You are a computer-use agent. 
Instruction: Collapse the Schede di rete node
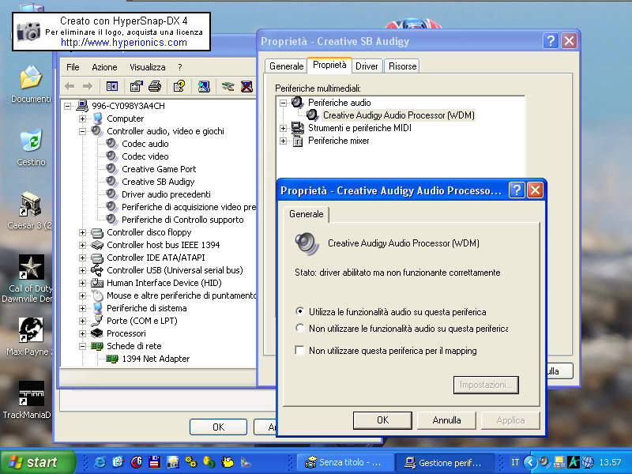82,346
